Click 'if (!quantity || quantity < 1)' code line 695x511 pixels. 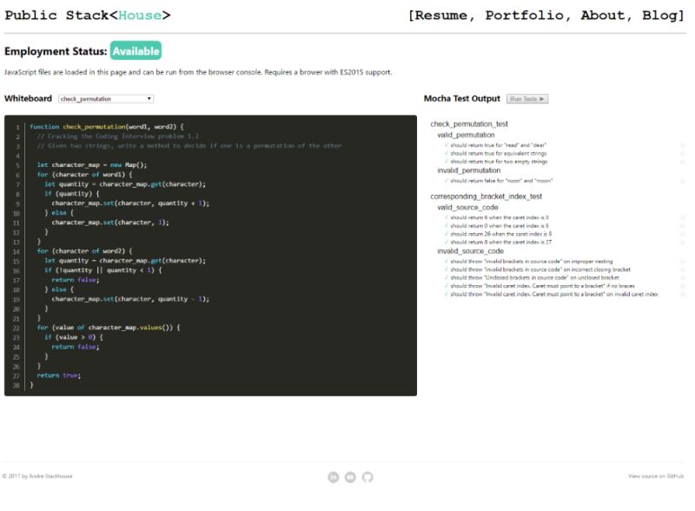(103, 270)
